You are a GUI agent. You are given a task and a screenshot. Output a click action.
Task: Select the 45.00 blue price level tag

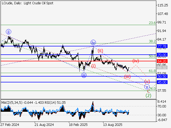(162, 82)
